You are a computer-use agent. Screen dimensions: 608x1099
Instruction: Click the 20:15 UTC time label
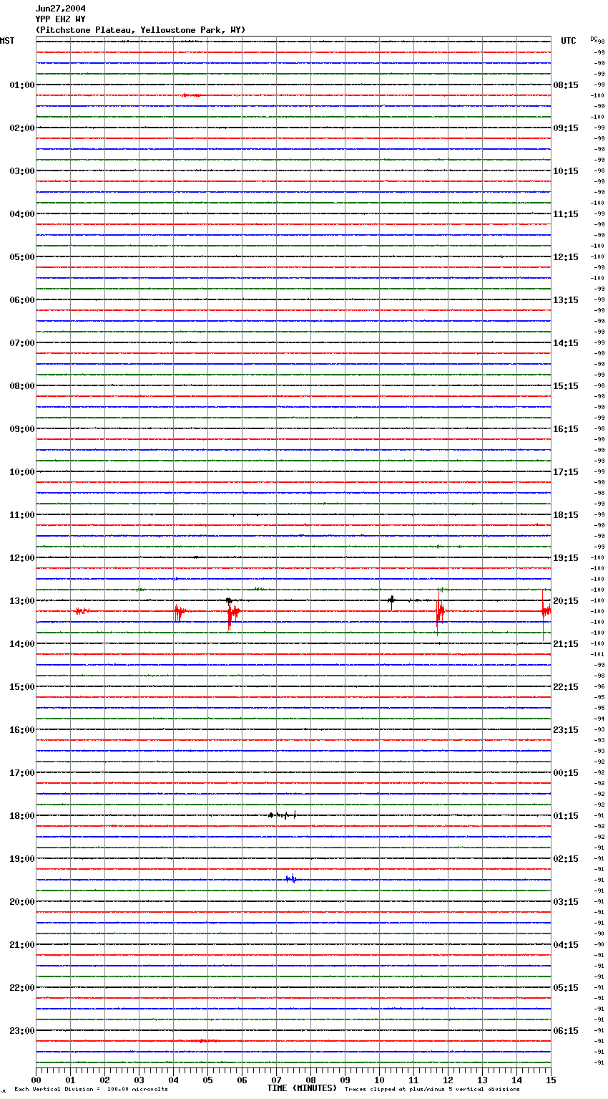pyautogui.click(x=566, y=601)
